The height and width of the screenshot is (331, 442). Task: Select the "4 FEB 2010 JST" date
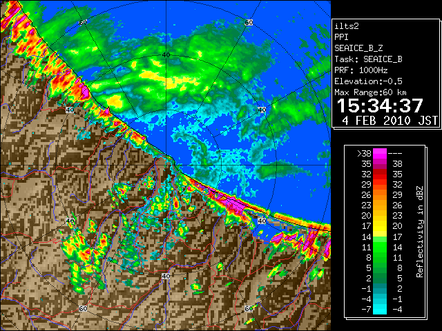(x=390, y=121)
